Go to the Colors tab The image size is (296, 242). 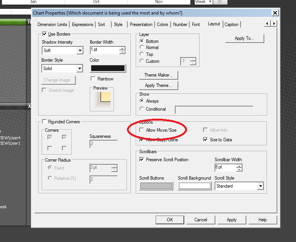pyautogui.click(x=163, y=25)
